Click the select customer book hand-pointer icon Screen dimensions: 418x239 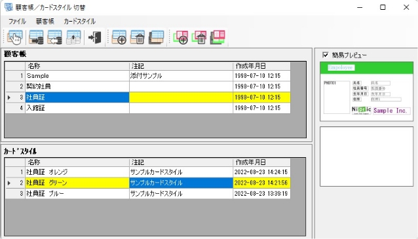15,37
